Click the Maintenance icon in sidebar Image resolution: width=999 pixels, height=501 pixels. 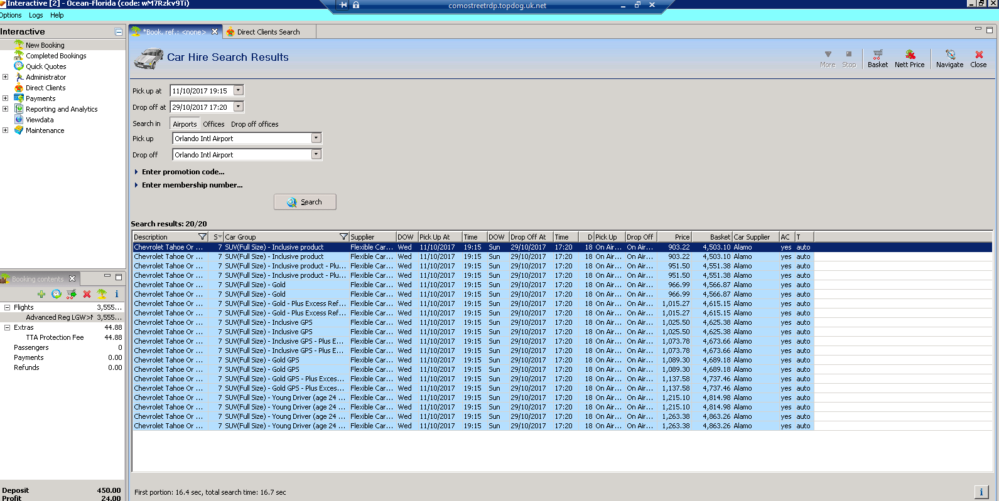click(19, 130)
